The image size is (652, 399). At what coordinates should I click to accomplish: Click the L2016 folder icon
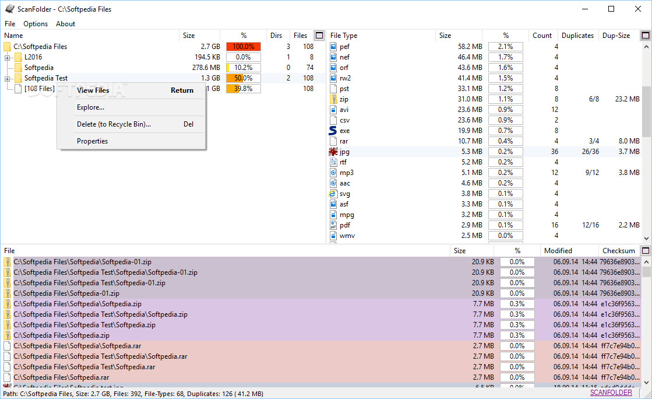click(18, 57)
